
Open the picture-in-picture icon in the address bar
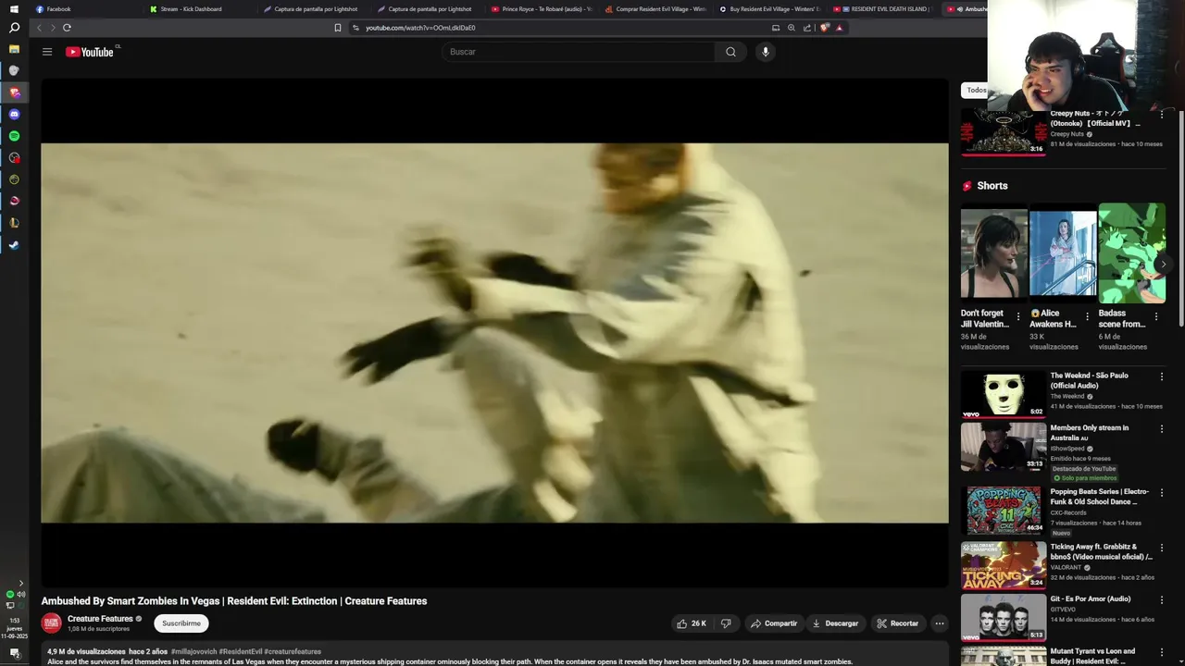[x=776, y=28]
